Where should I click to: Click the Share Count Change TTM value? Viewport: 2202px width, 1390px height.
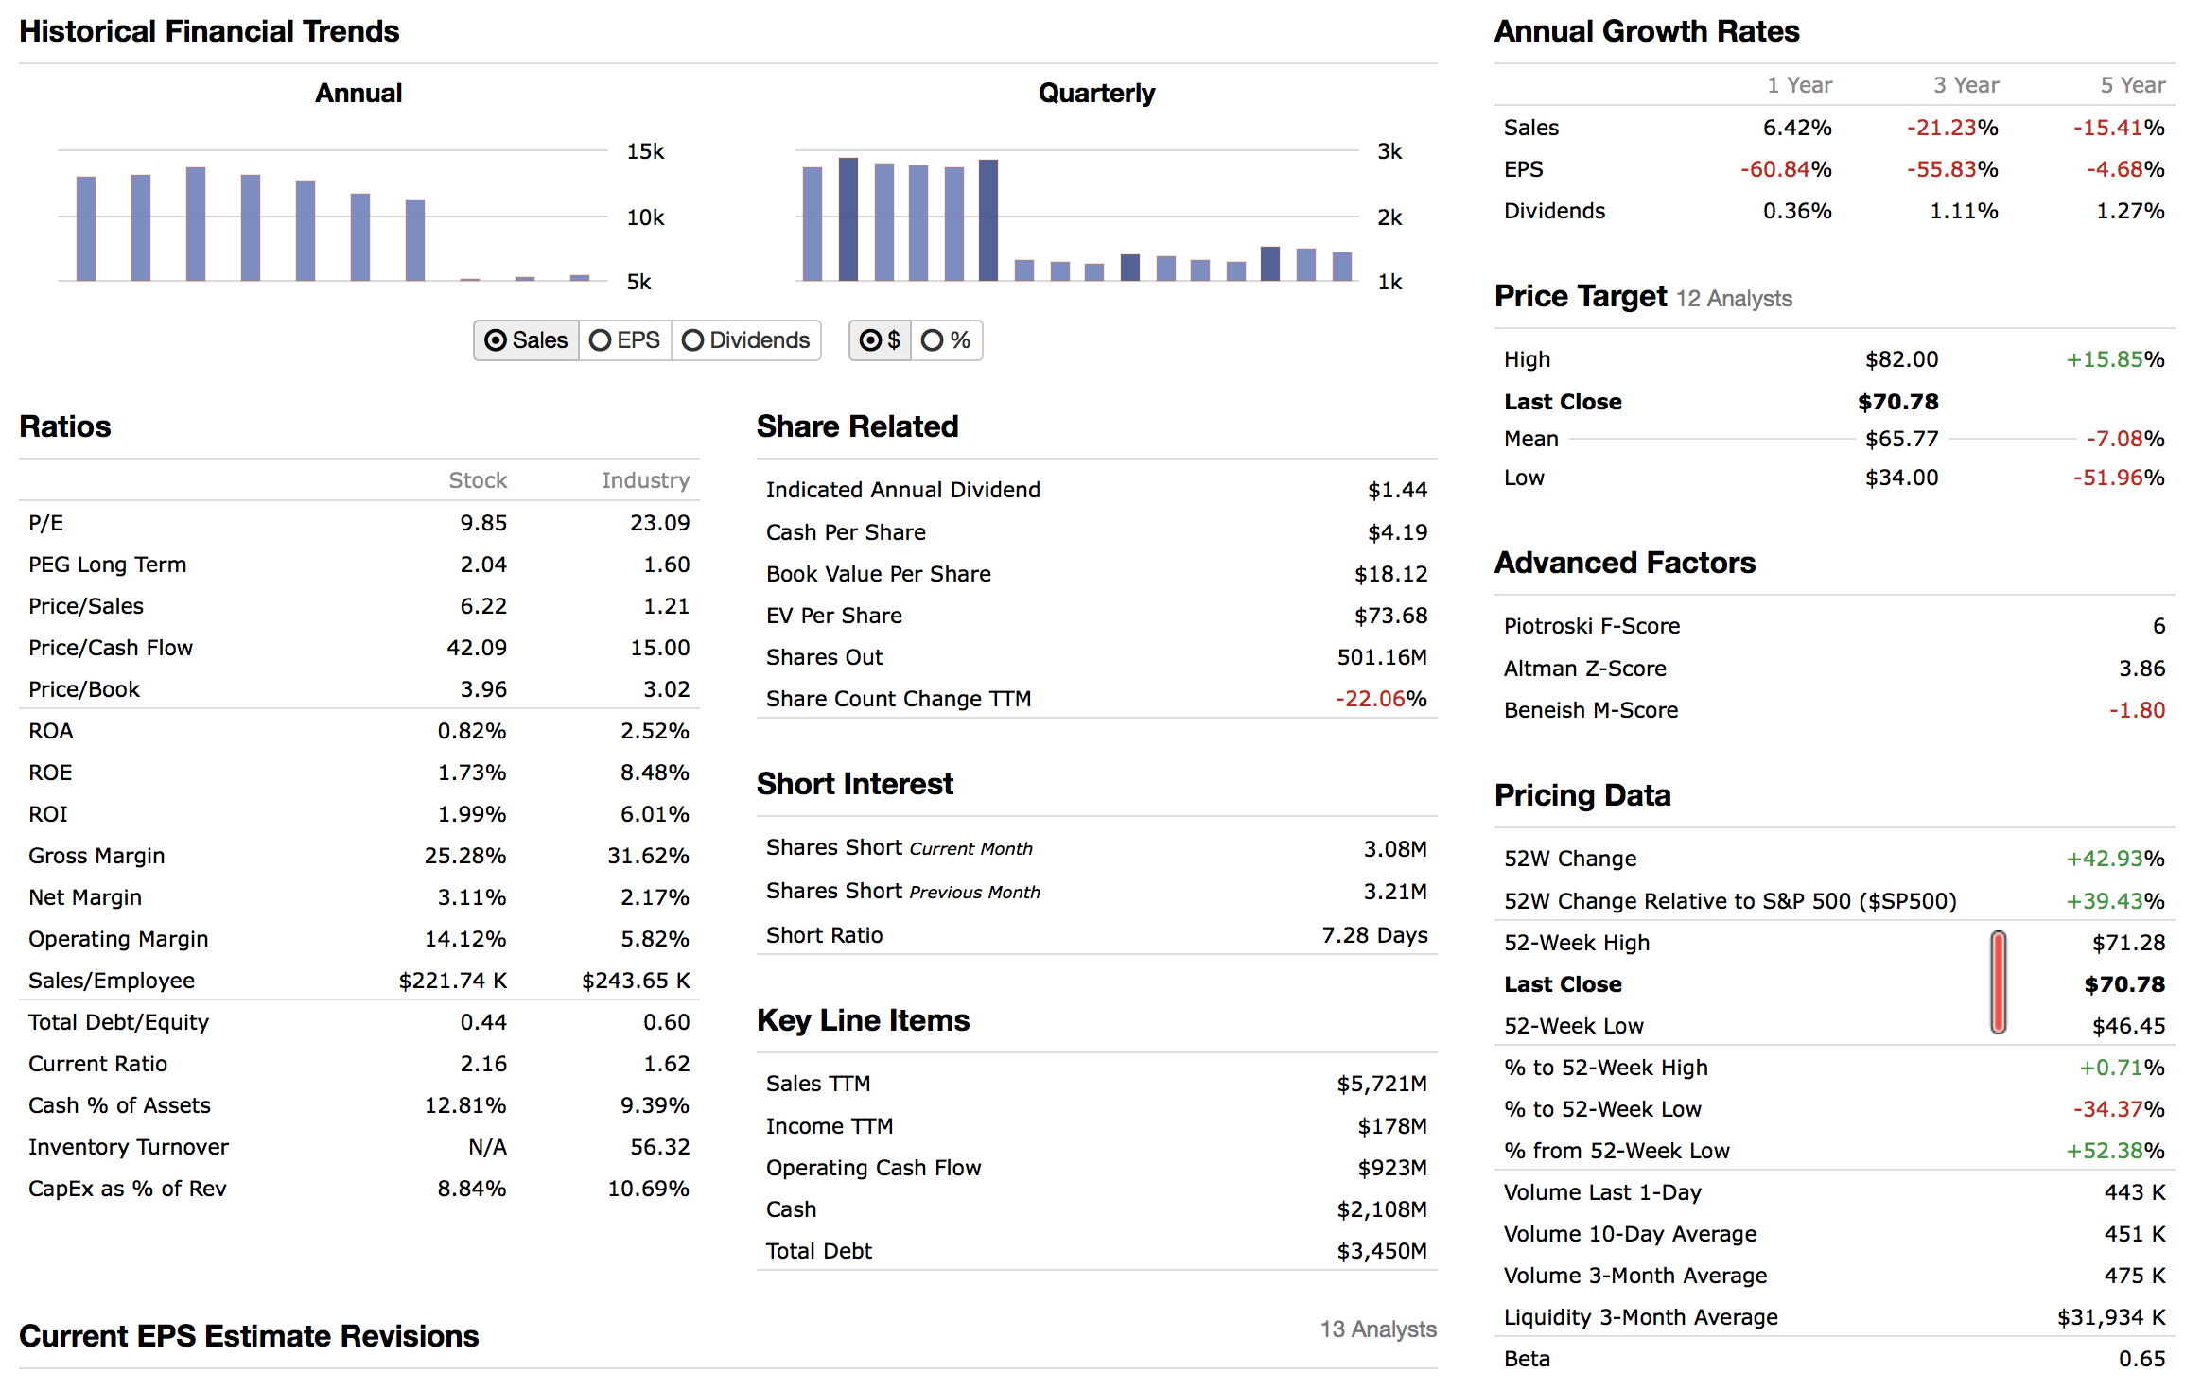coord(1380,699)
